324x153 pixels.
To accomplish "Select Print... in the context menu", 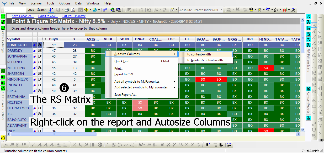I will click(142, 69).
